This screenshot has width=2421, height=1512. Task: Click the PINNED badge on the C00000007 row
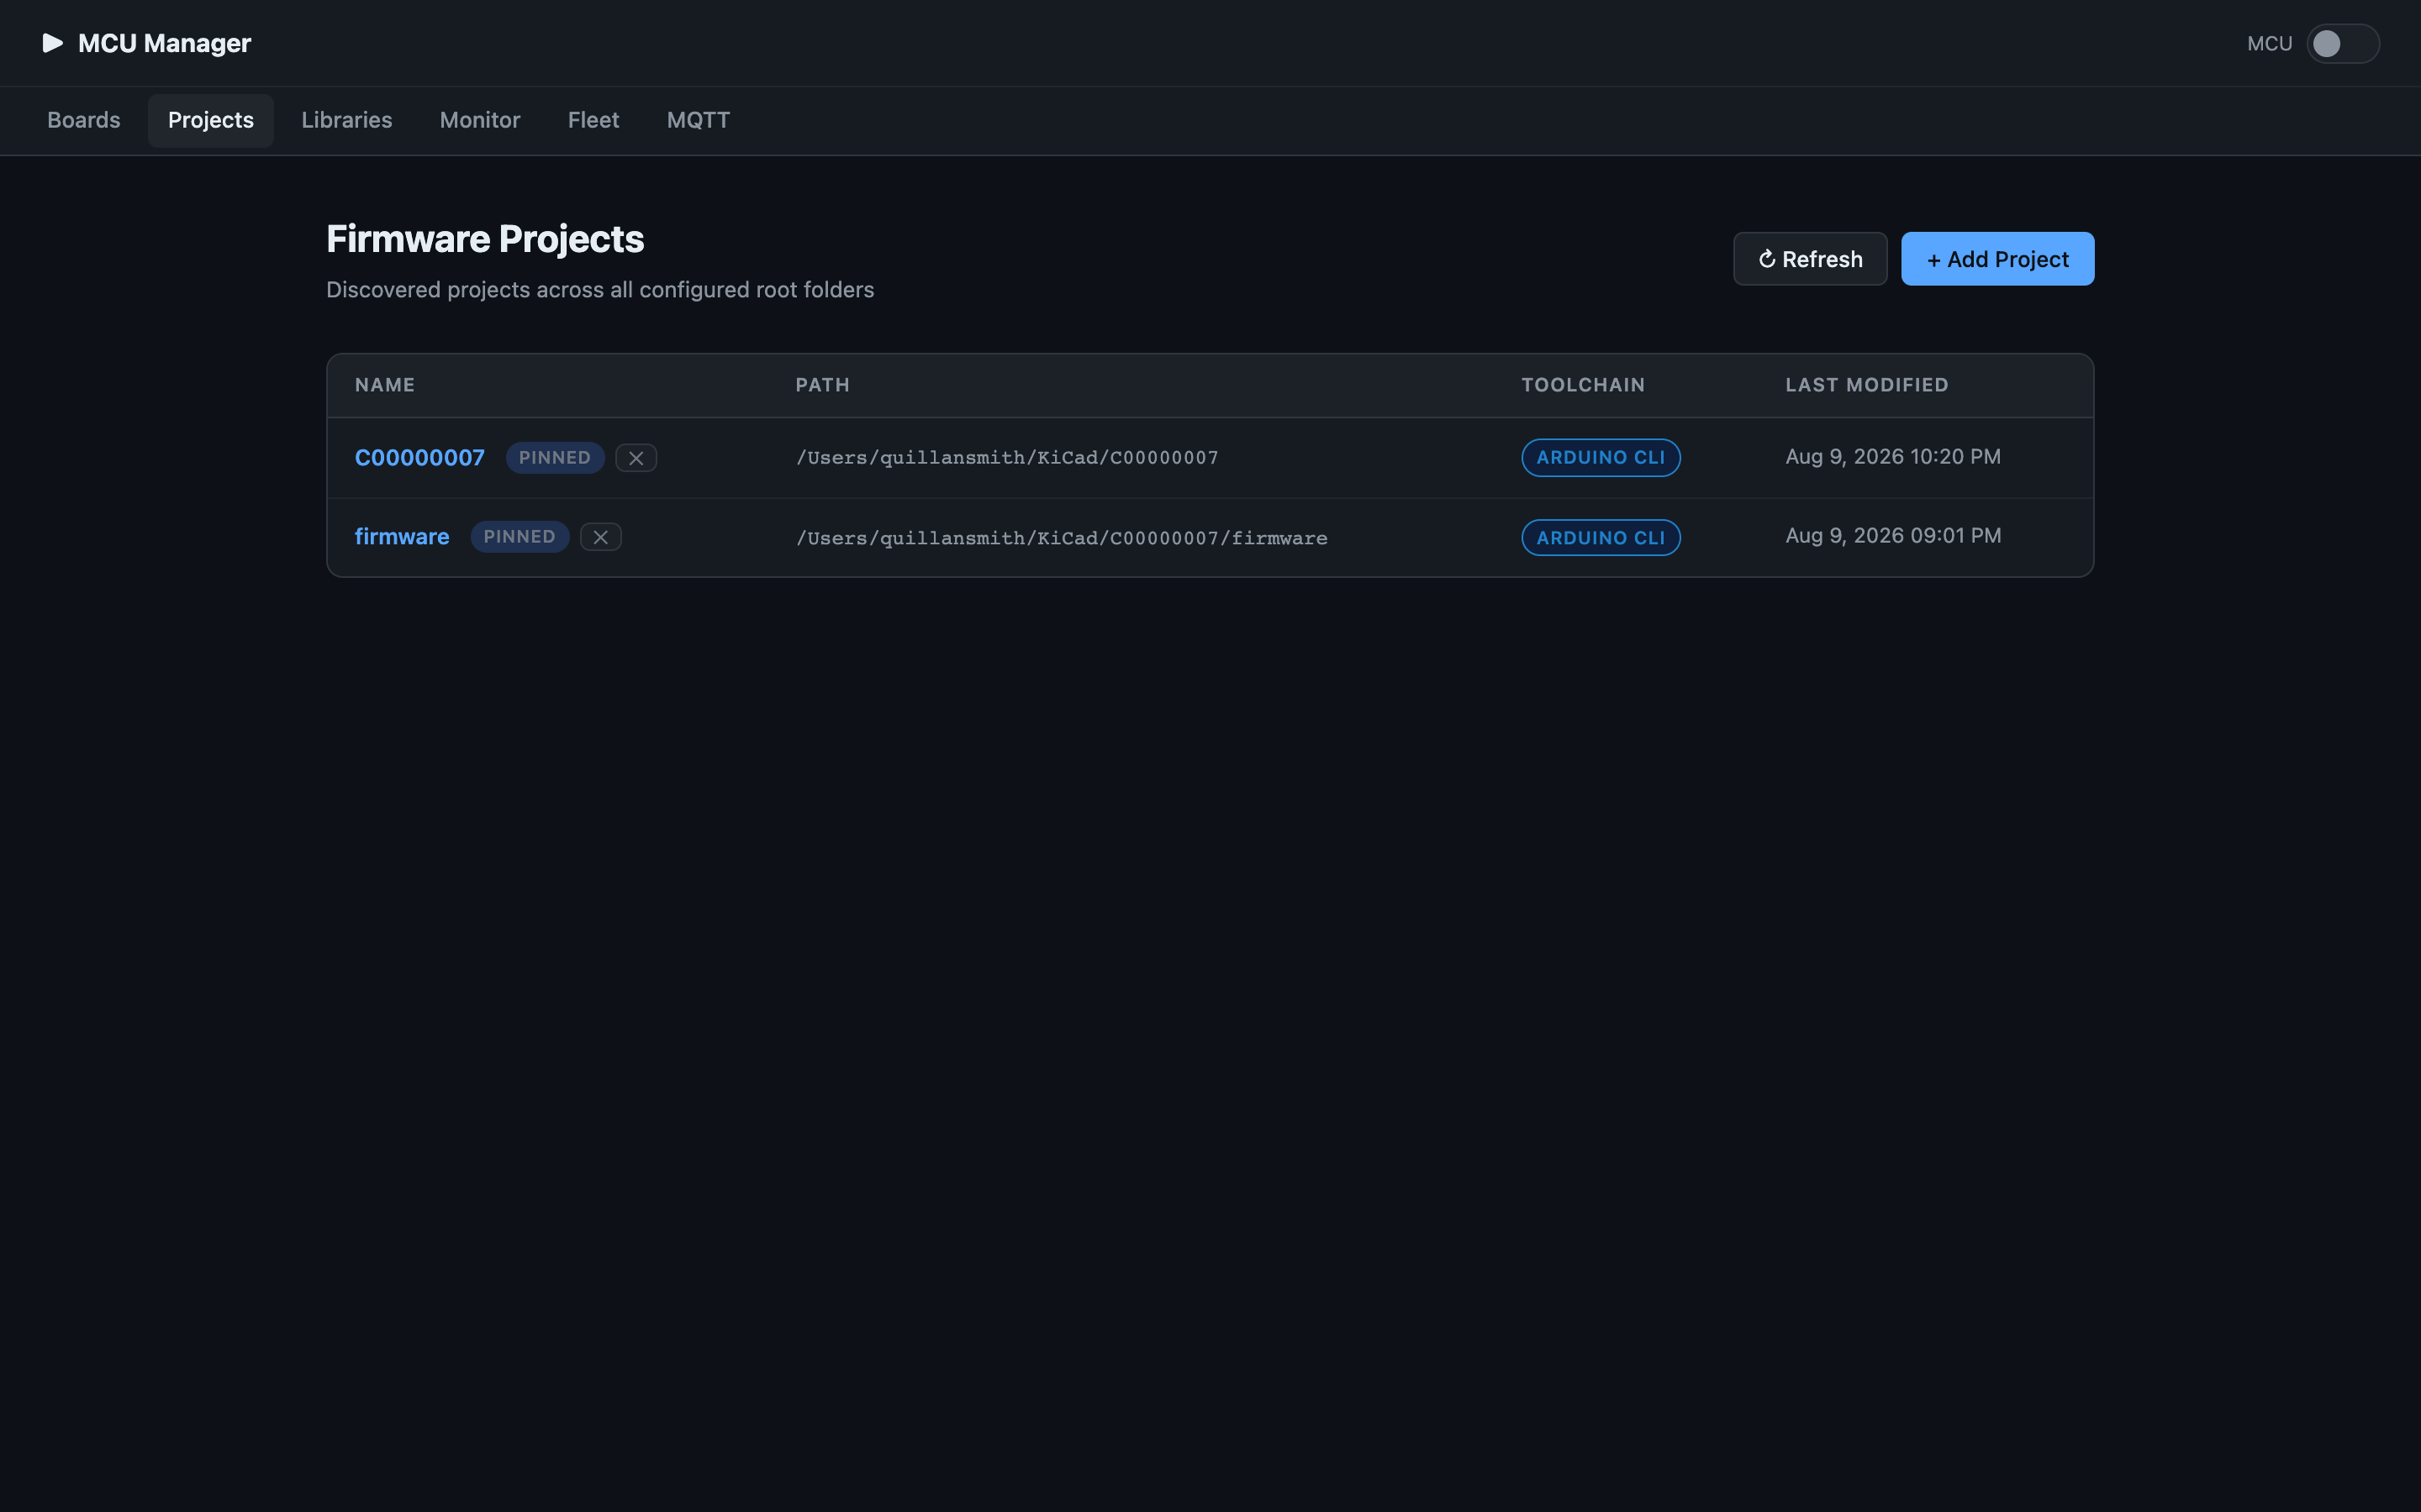click(555, 458)
